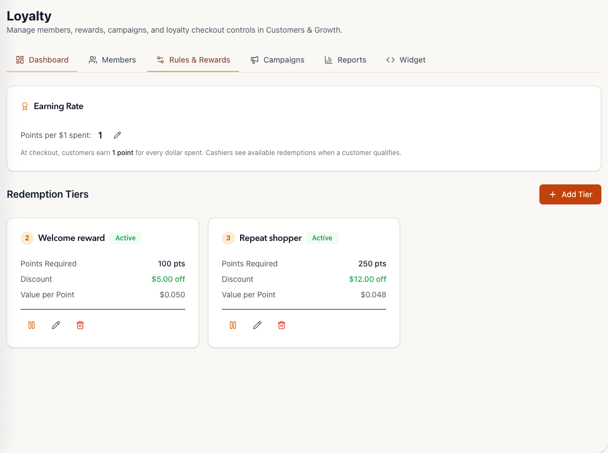The height and width of the screenshot is (453, 608).
Task: Switch to the Widget tab
Action: point(406,60)
